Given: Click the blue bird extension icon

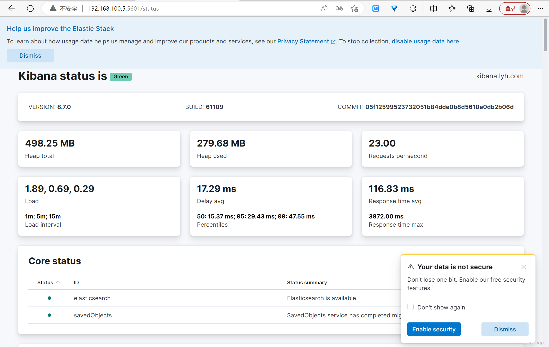Looking at the screenshot, I should coord(394,8).
